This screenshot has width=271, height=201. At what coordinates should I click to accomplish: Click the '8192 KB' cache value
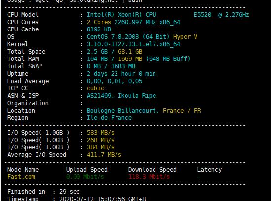click(99, 29)
